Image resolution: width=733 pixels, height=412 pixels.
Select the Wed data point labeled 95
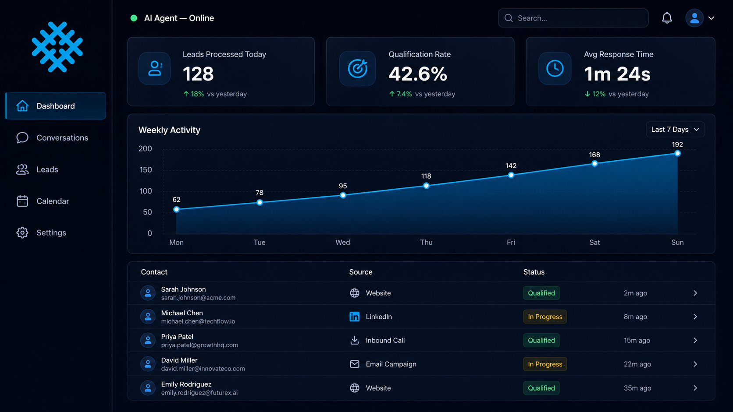coord(343,195)
